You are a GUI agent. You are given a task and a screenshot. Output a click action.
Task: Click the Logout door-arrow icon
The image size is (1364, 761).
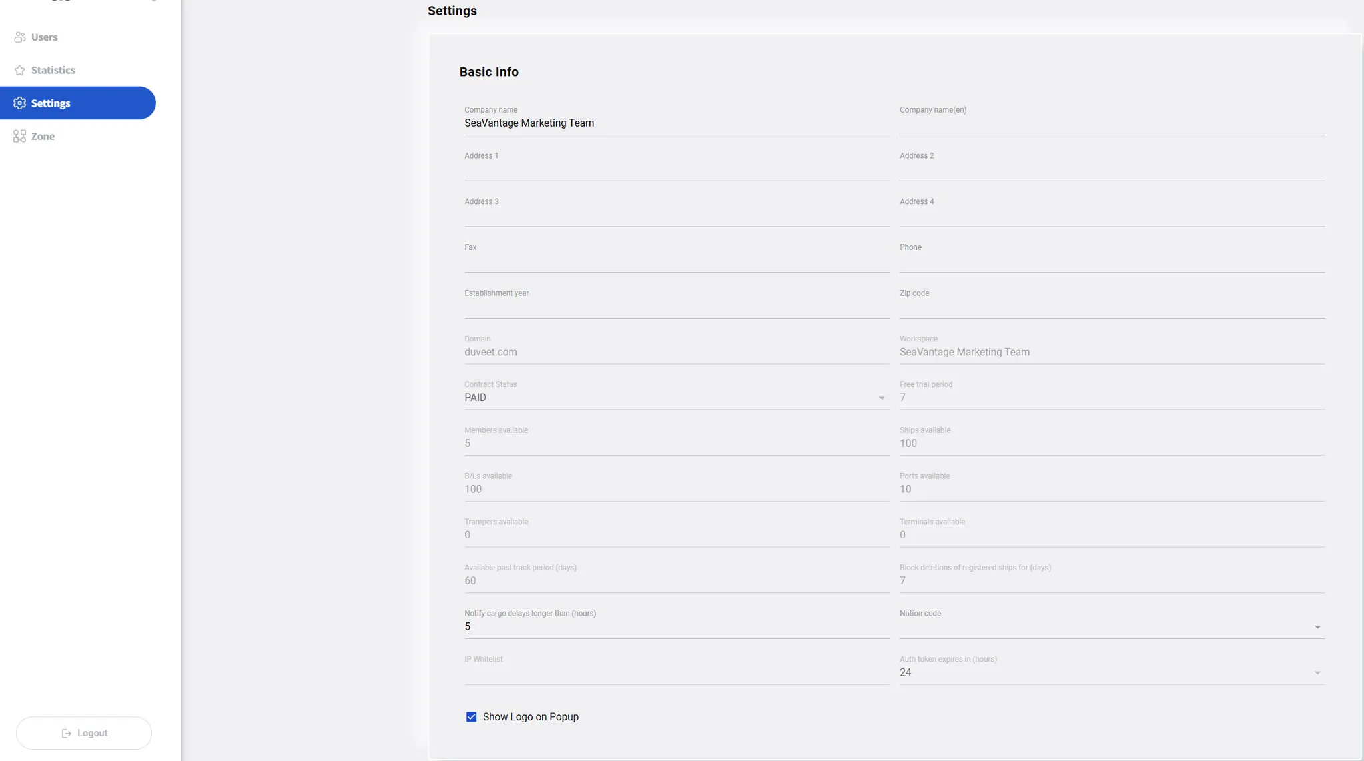(67, 733)
